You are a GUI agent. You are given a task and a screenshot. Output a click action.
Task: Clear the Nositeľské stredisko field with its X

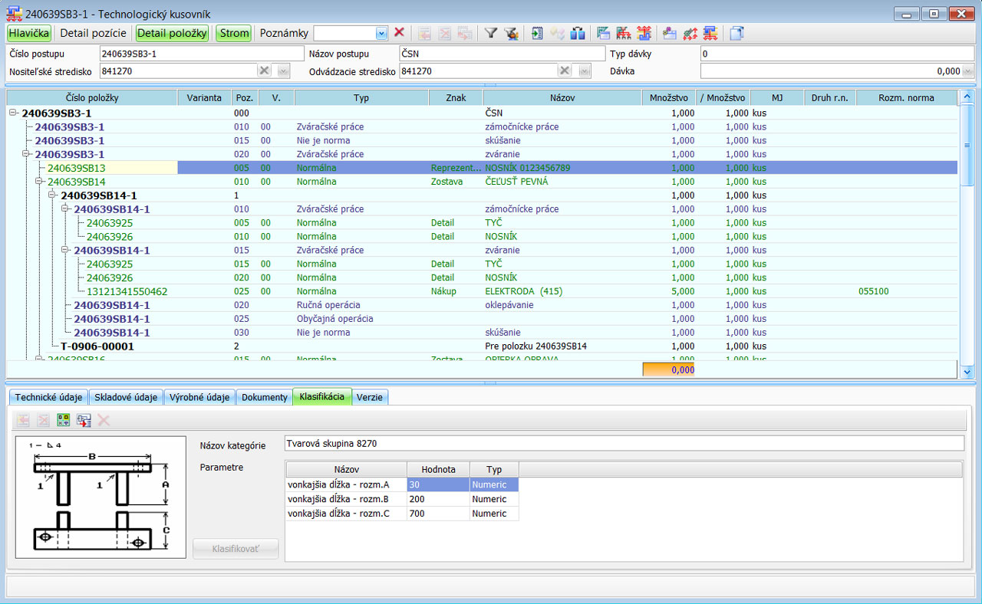(x=264, y=71)
